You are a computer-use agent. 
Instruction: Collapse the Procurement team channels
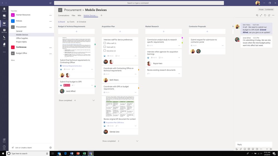coord(10,27)
